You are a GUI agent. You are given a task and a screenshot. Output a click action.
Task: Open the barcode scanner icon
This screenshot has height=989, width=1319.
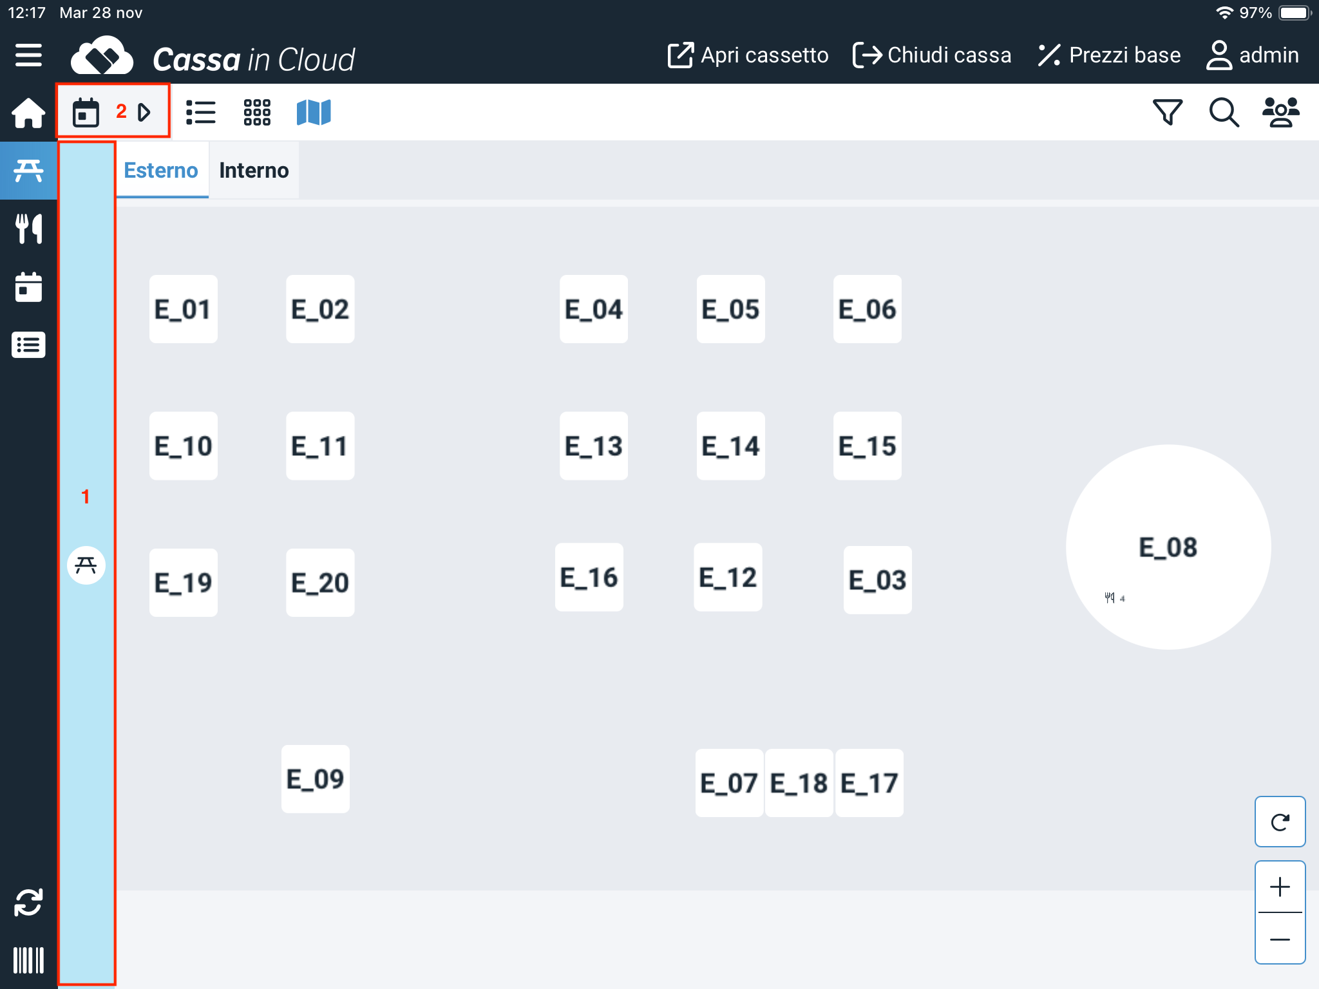pos(28,960)
